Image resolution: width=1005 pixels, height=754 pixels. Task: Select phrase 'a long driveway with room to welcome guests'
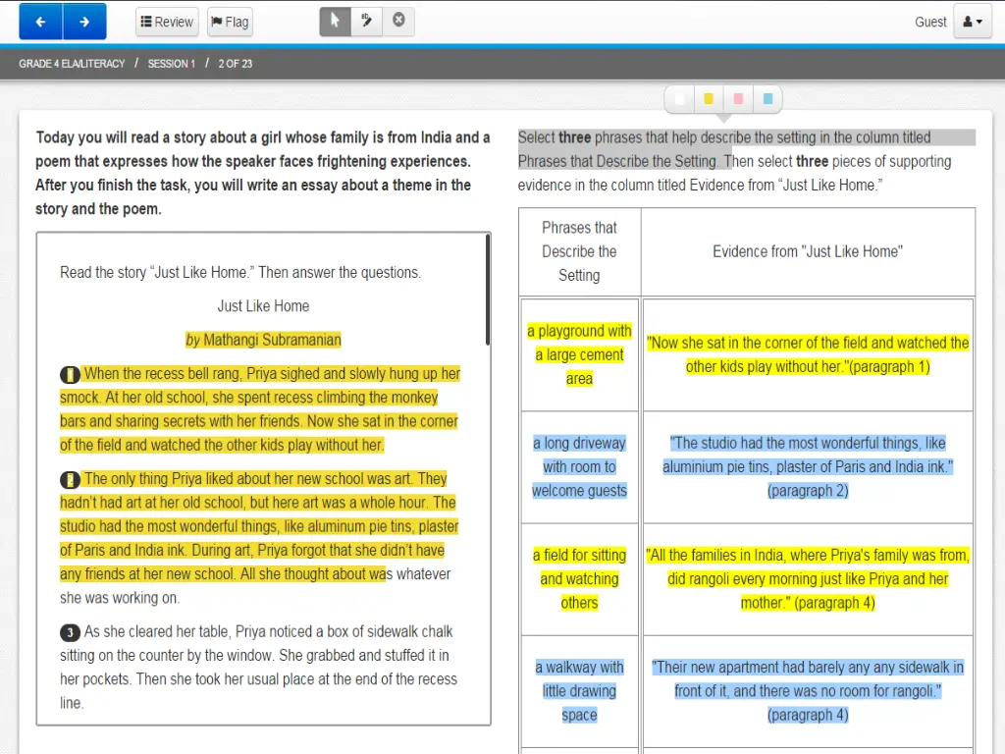tap(579, 466)
